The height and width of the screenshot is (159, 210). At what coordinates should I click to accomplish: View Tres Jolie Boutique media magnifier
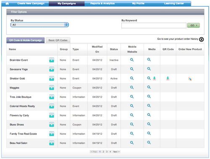pyautogui.click(x=149, y=96)
